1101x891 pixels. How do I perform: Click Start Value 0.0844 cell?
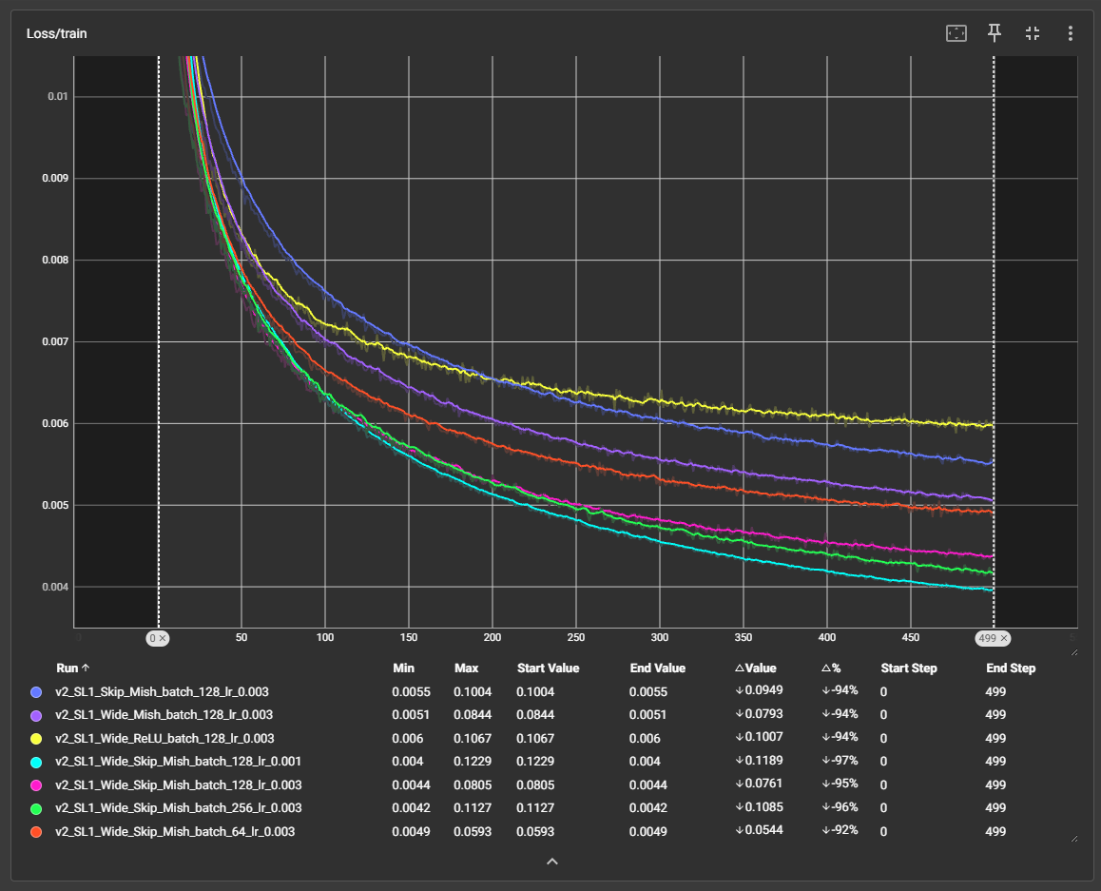(x=535, y=715)
